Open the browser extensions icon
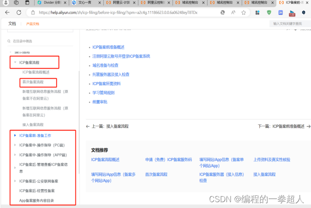The height and width of the screenshot is (208, 311). coord(258,13)
